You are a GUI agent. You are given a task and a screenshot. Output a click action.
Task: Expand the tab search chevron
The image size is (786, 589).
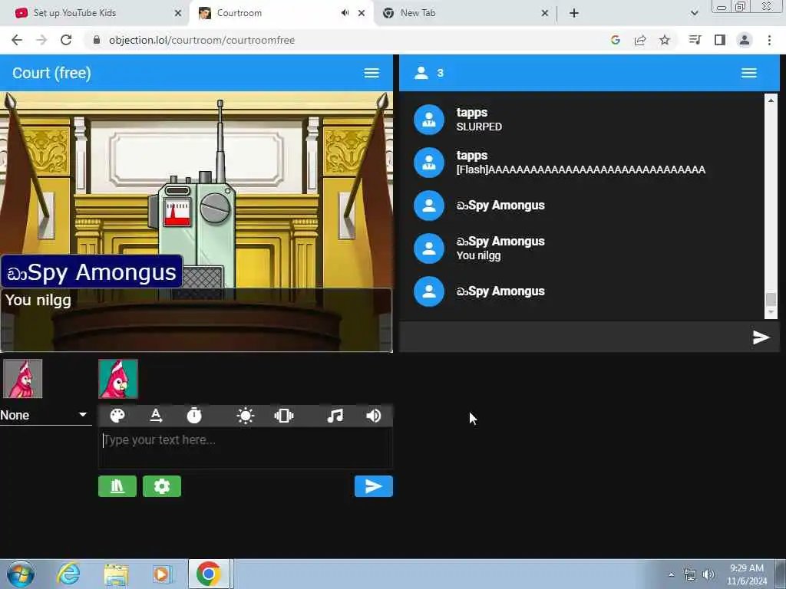click(x=694, y=13)
